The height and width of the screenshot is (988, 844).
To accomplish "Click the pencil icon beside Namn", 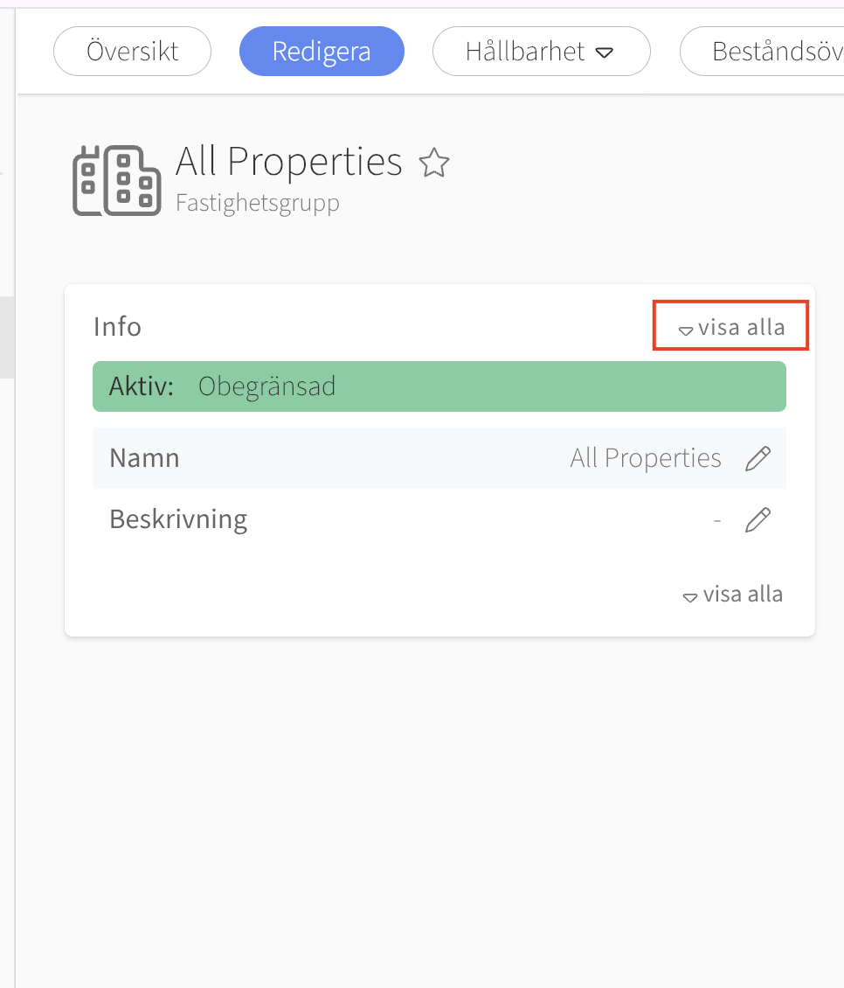I will tap(758, 458).
